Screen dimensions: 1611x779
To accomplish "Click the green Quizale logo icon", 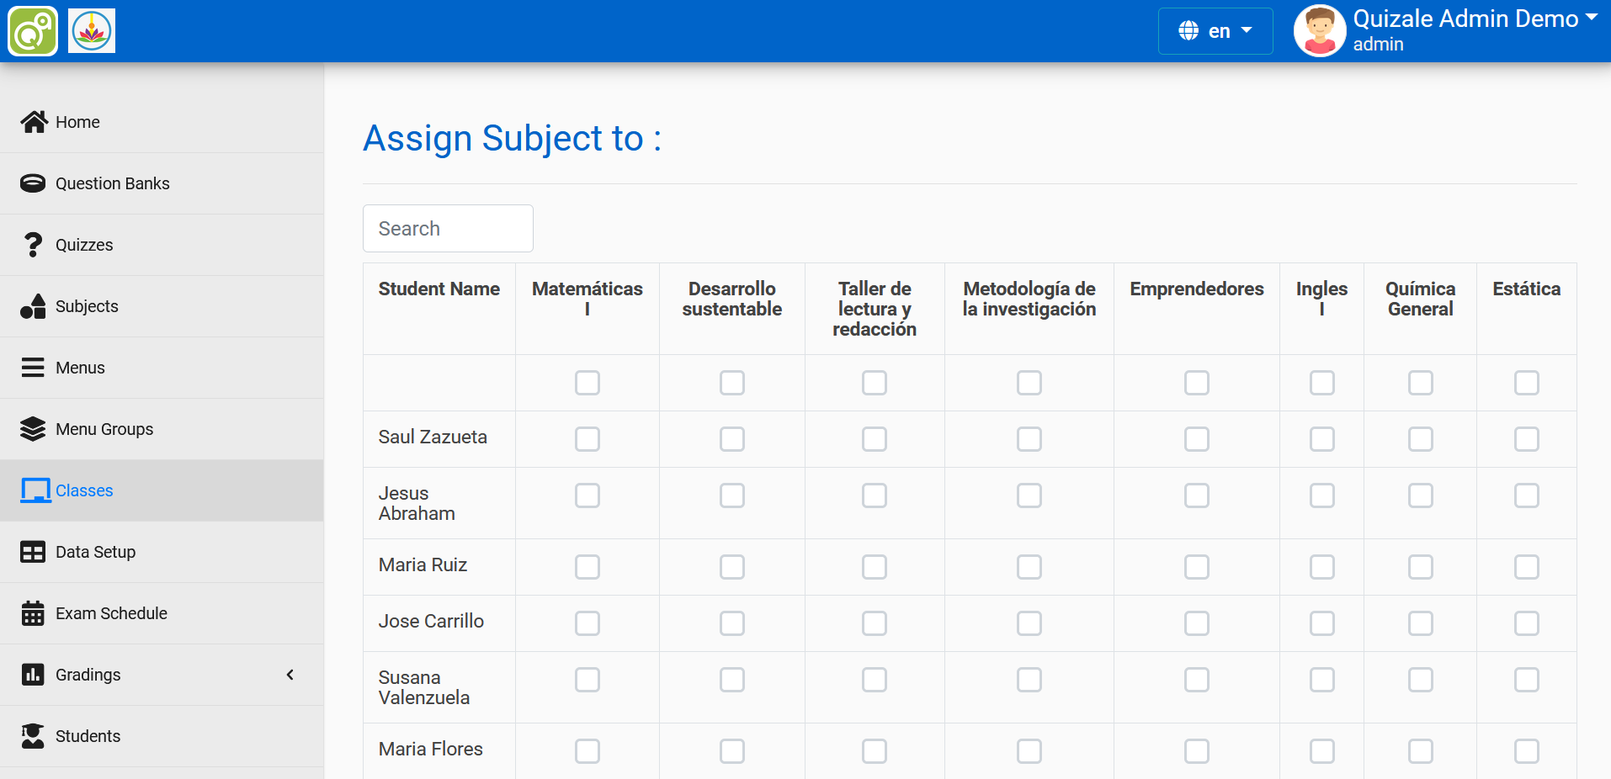I will click(x=33, y=31).
